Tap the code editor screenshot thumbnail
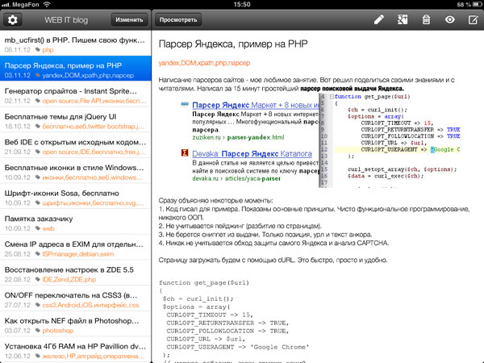 [x=390, y=140]
